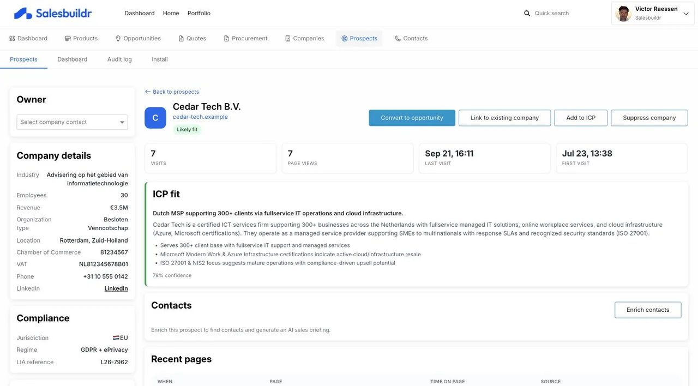Click the back arrow beside Back to prospects

pyautogui.click(x=148, y=92)
